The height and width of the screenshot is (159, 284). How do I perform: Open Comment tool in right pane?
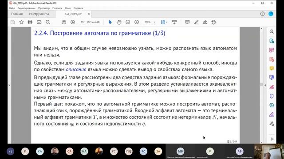coord(272,68)
